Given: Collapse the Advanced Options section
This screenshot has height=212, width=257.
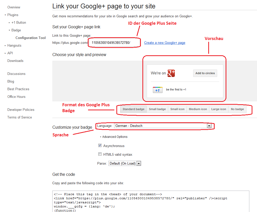Looking at the screenshot, I should (x=114, y=137).
